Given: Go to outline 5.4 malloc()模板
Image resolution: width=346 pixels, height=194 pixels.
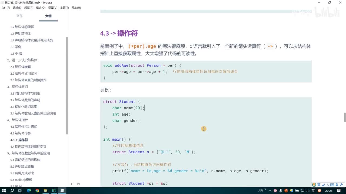Looking at the screenshot, I should click(21, 180).
